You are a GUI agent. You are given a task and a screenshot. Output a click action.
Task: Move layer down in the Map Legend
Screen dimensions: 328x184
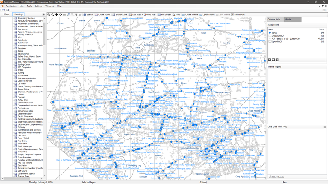(x=277, y=60)
